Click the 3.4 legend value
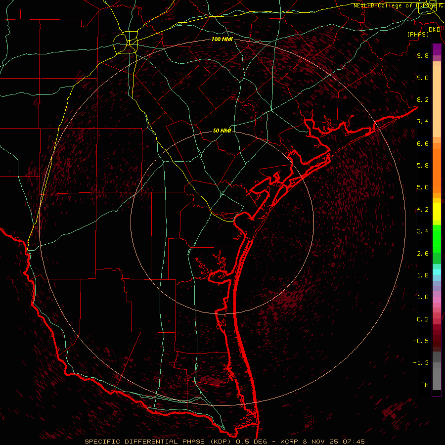The width and height of the screenshot is (445, 445). [x=423, y=231]
